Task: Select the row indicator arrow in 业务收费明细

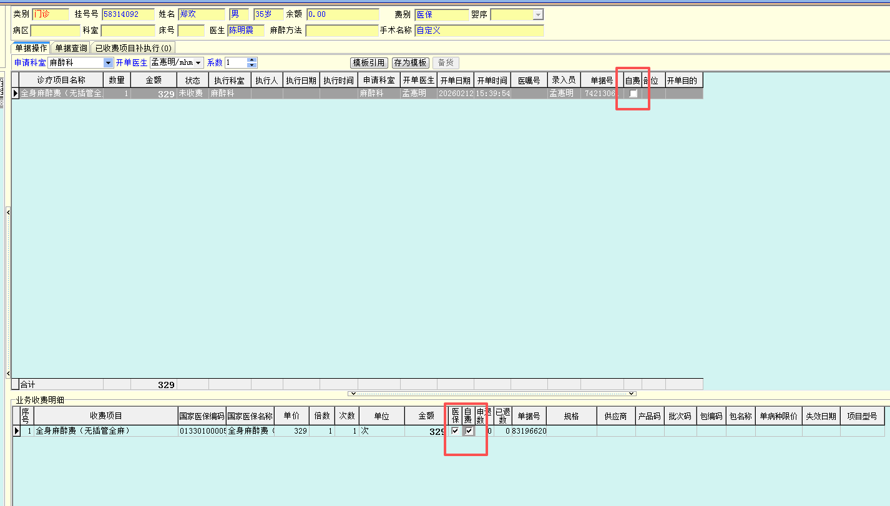Action: pos(17,431)
